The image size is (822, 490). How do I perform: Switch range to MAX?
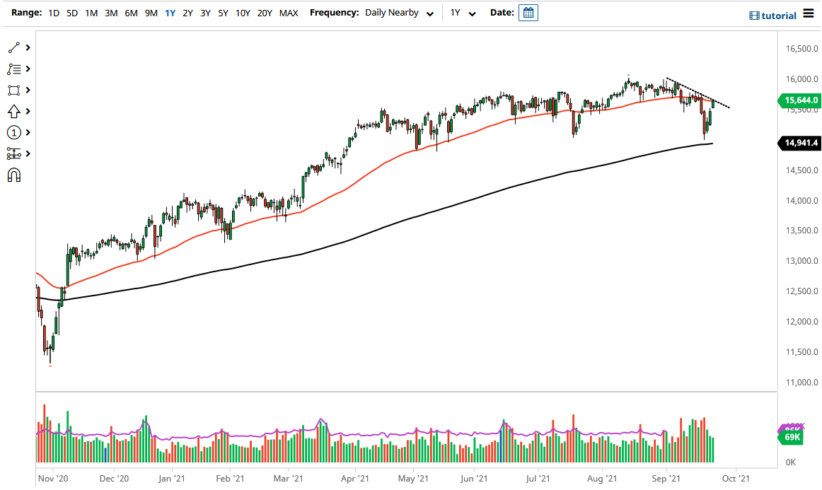(288, 13)
